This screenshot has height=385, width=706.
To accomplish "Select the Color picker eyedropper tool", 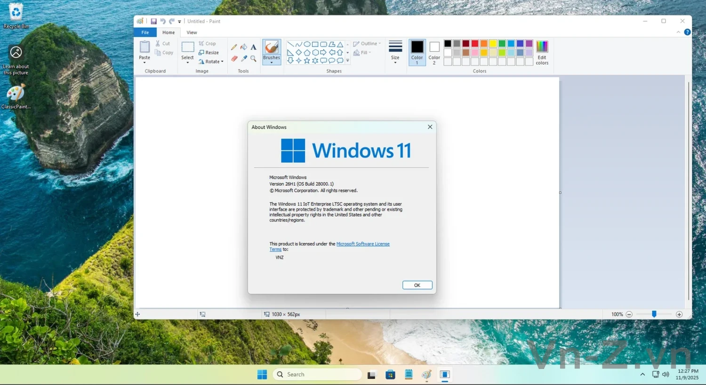I will 243,59.
